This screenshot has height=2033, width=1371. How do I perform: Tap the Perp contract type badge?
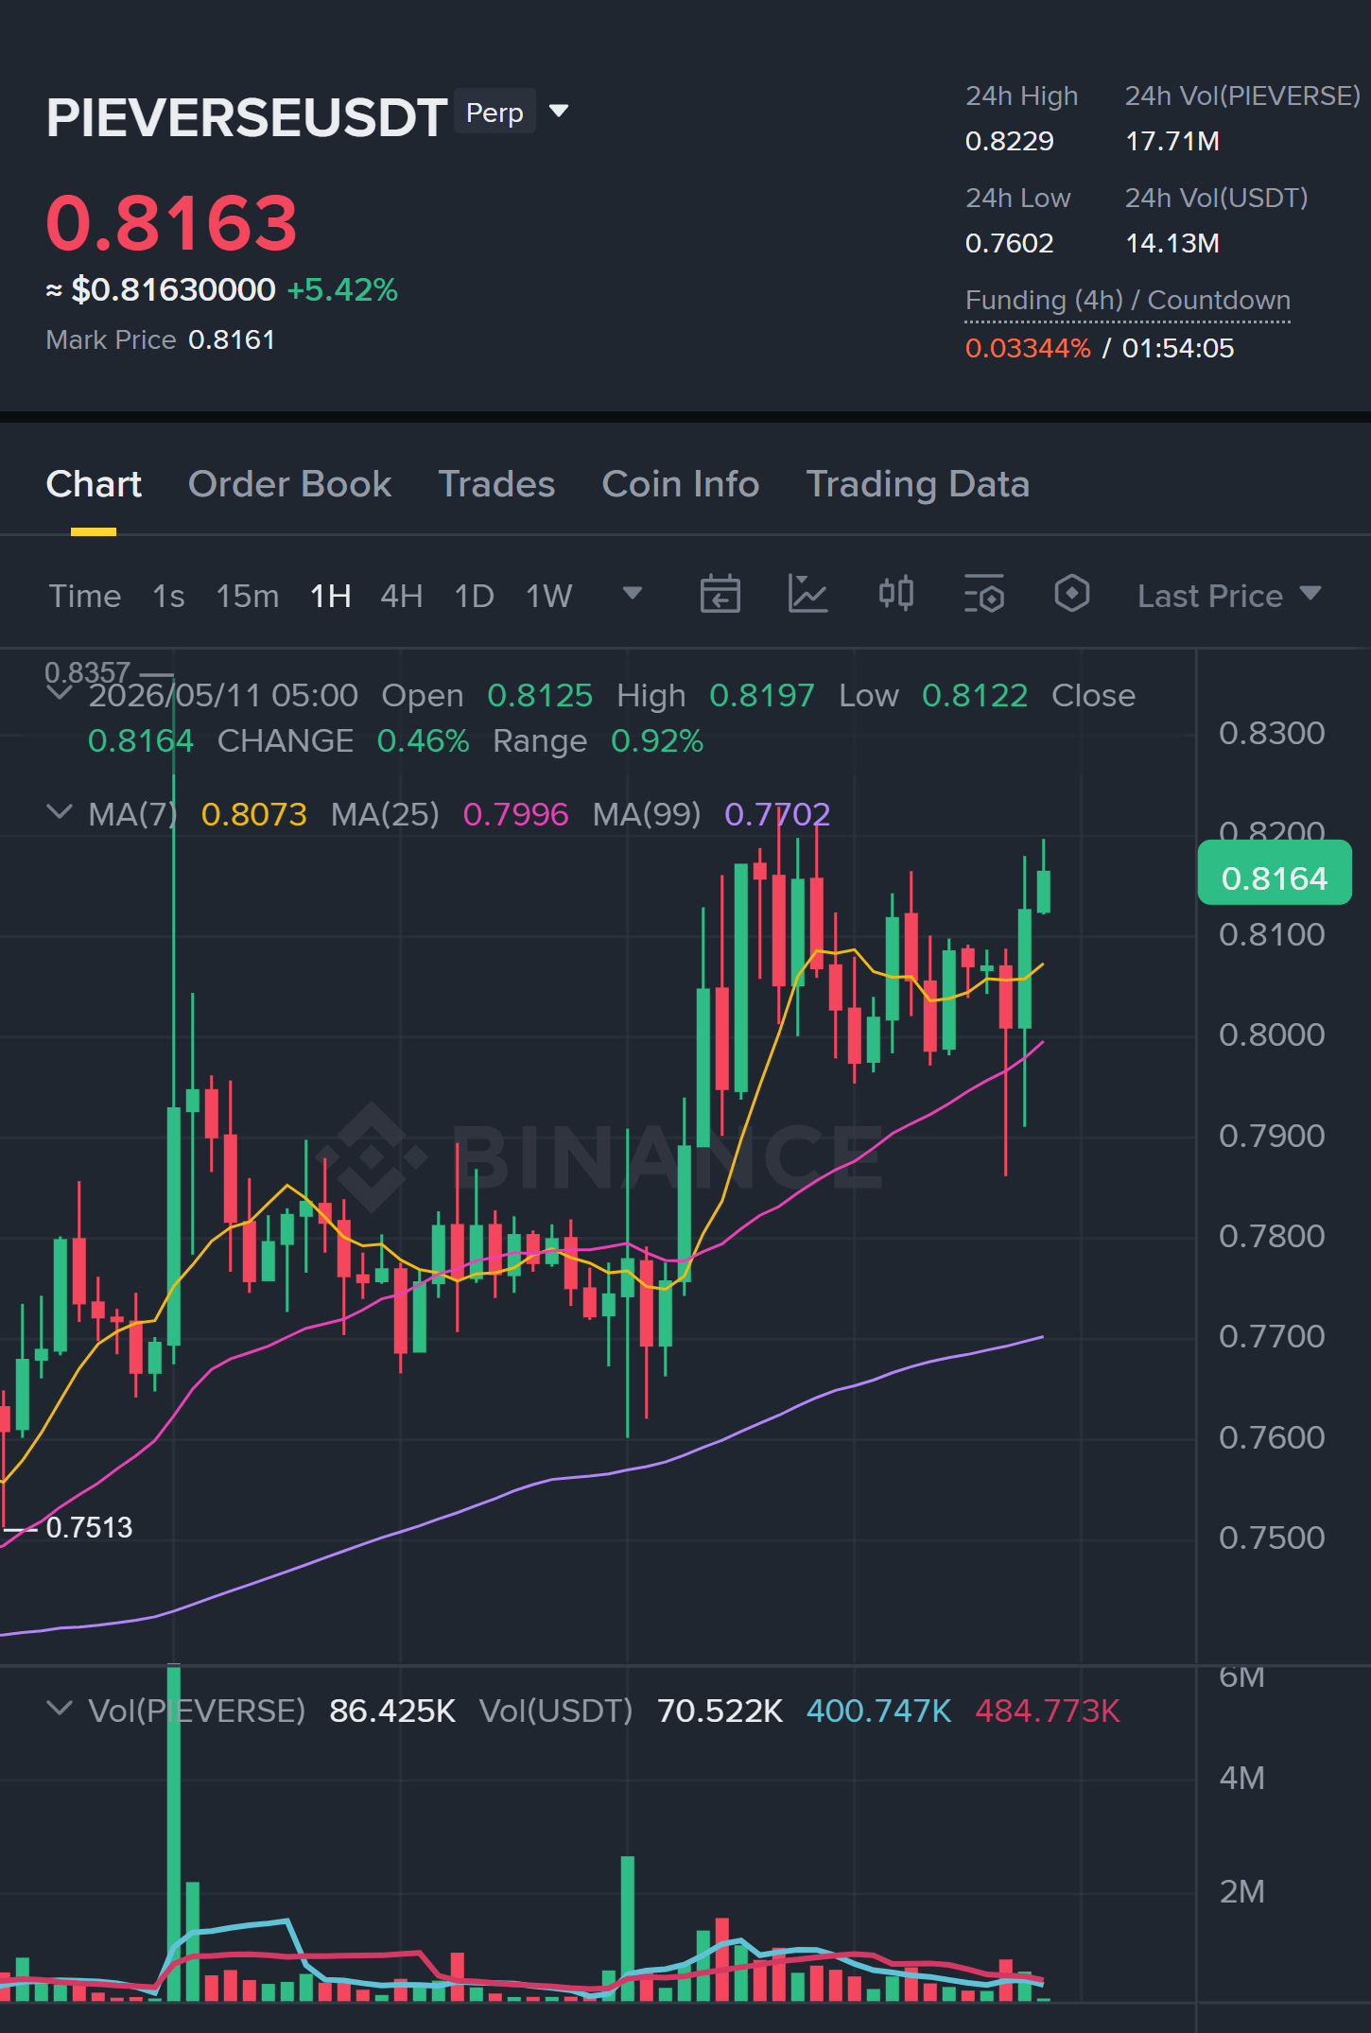tap(495, 112)
